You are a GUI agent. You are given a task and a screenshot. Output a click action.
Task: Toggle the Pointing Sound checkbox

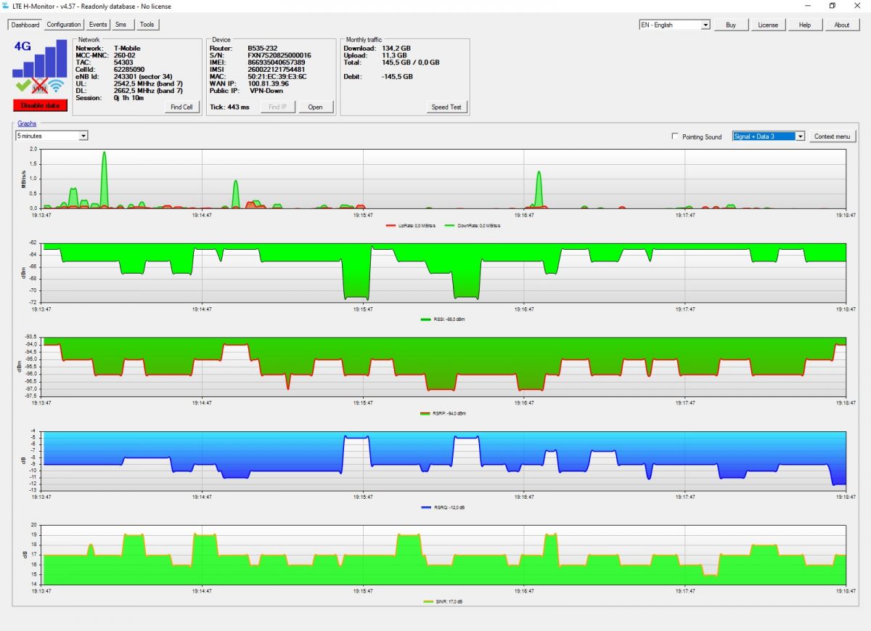[676, 137]
